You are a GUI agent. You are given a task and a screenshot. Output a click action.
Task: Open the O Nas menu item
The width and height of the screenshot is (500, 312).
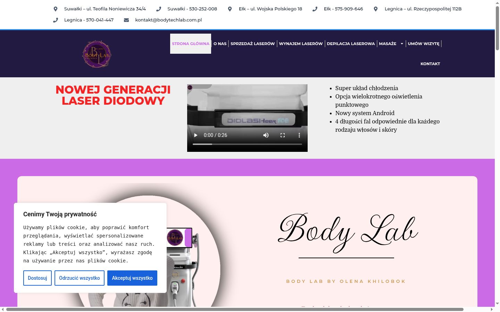point(220,44)
